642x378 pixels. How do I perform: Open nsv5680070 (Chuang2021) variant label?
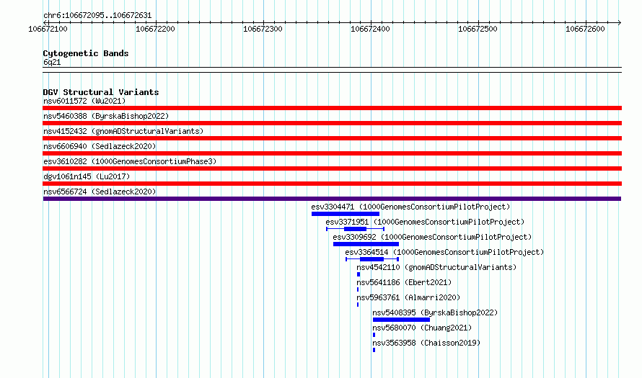(x=422, y=328)
